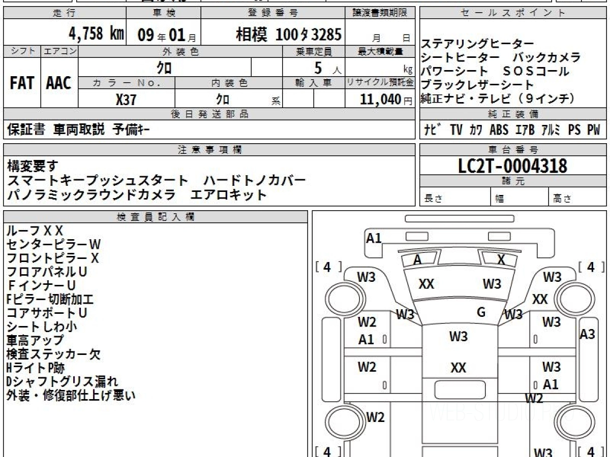The image size is (610, 457).
Task: Click the パノラミックラウンドカメラ note
Action: 91,194
